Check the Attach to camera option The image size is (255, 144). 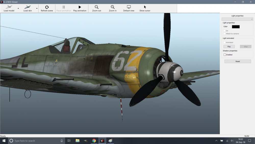point(224,34)
